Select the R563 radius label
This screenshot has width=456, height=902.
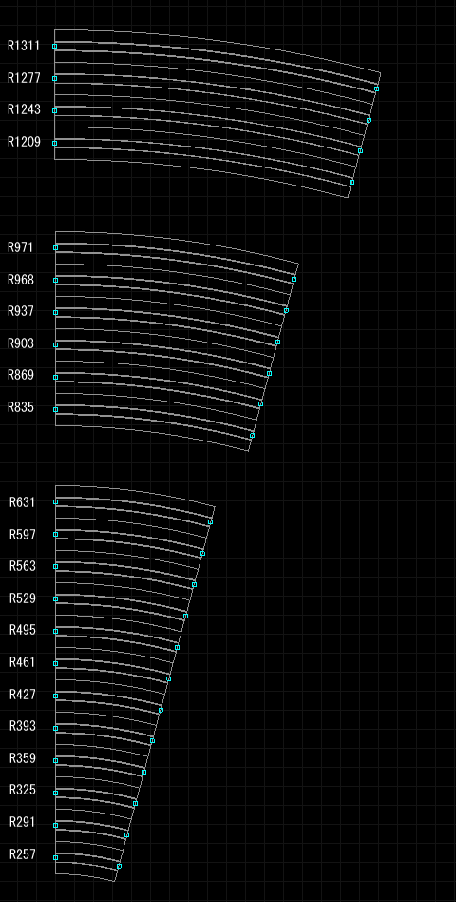tap(23, 567)
